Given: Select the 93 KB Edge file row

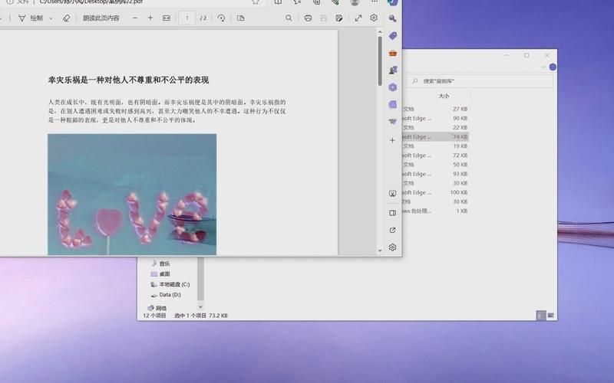Looking at the screenshot, I should pyautogui.click(x=435, y=174).
